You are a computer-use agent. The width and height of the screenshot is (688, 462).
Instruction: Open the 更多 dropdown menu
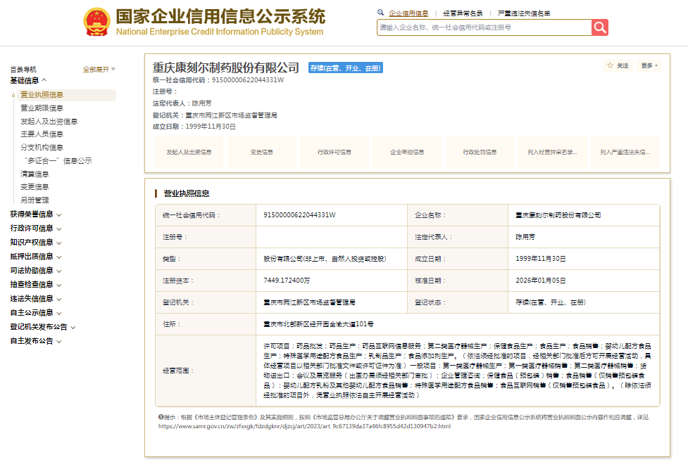(x=649, y=65)
